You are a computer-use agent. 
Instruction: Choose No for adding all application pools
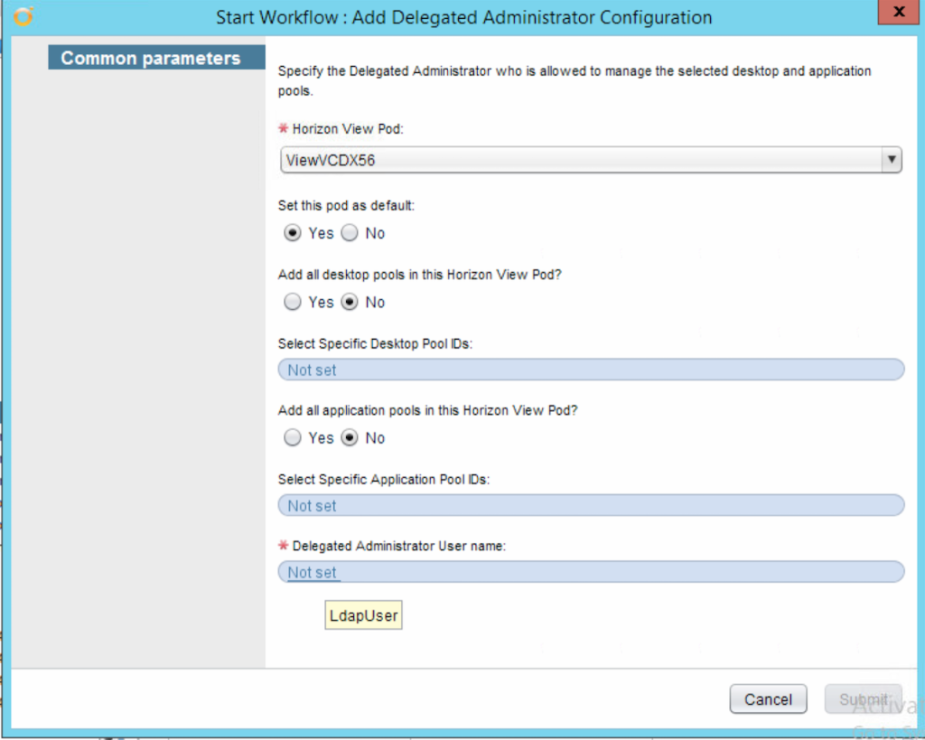350,438
